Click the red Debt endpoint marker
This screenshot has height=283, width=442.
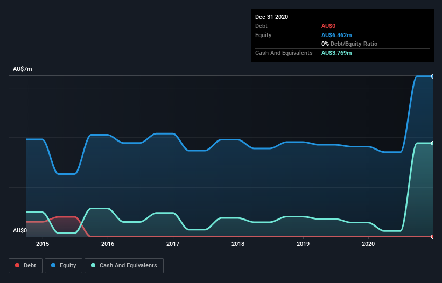tap(433, 237)
